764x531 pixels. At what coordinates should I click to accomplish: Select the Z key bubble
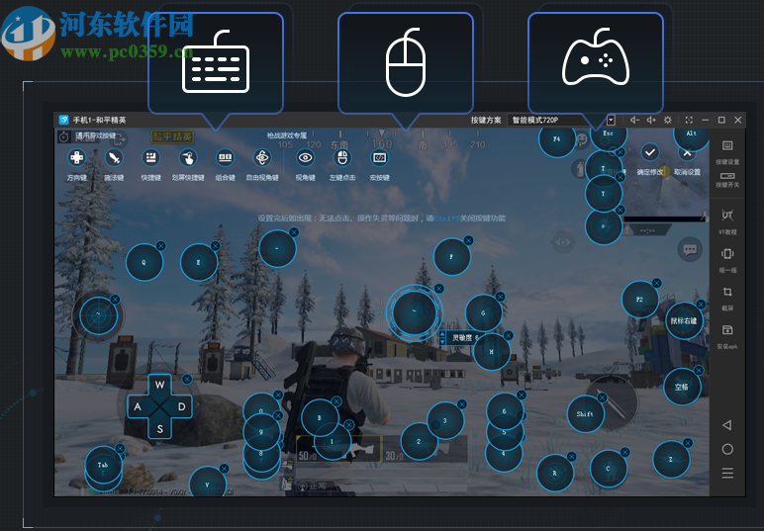click(x=671, y=459)
